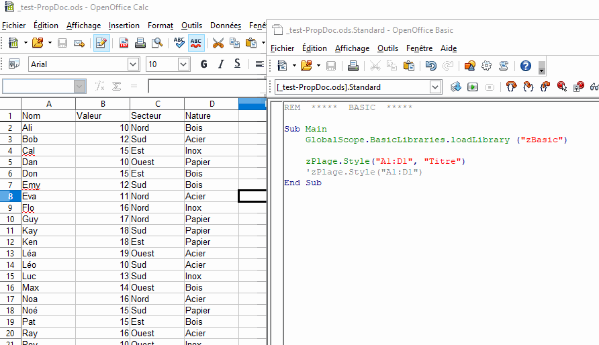Image resolution: width=599 pixels, height=345 pixels.
Task: Click the formula input line in Calc
Action: 207,86
